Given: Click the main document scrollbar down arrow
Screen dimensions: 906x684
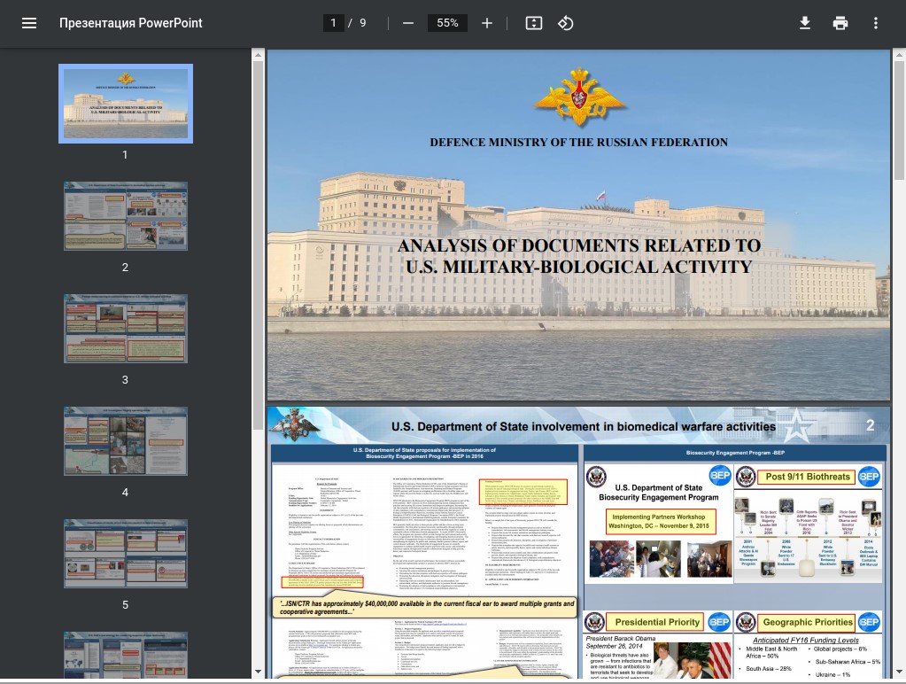Looking at the screenshot, I should click(899, 672).
